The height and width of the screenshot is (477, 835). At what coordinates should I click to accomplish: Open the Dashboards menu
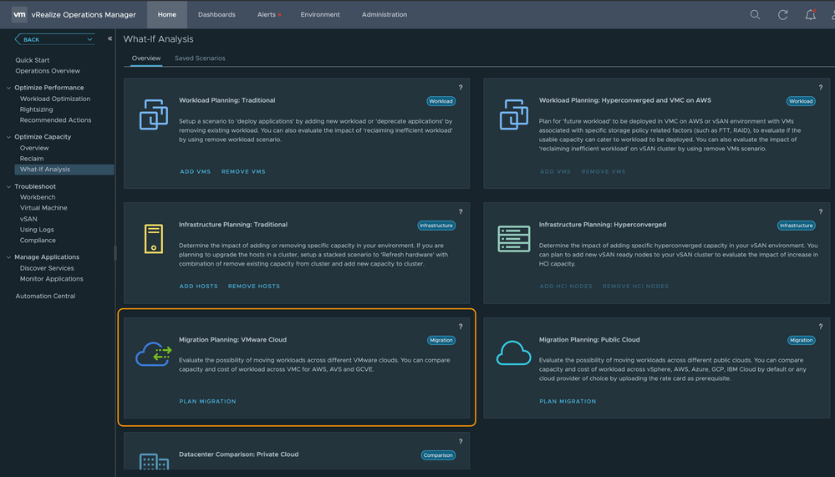pyautogui.click(x=216, y=14)
